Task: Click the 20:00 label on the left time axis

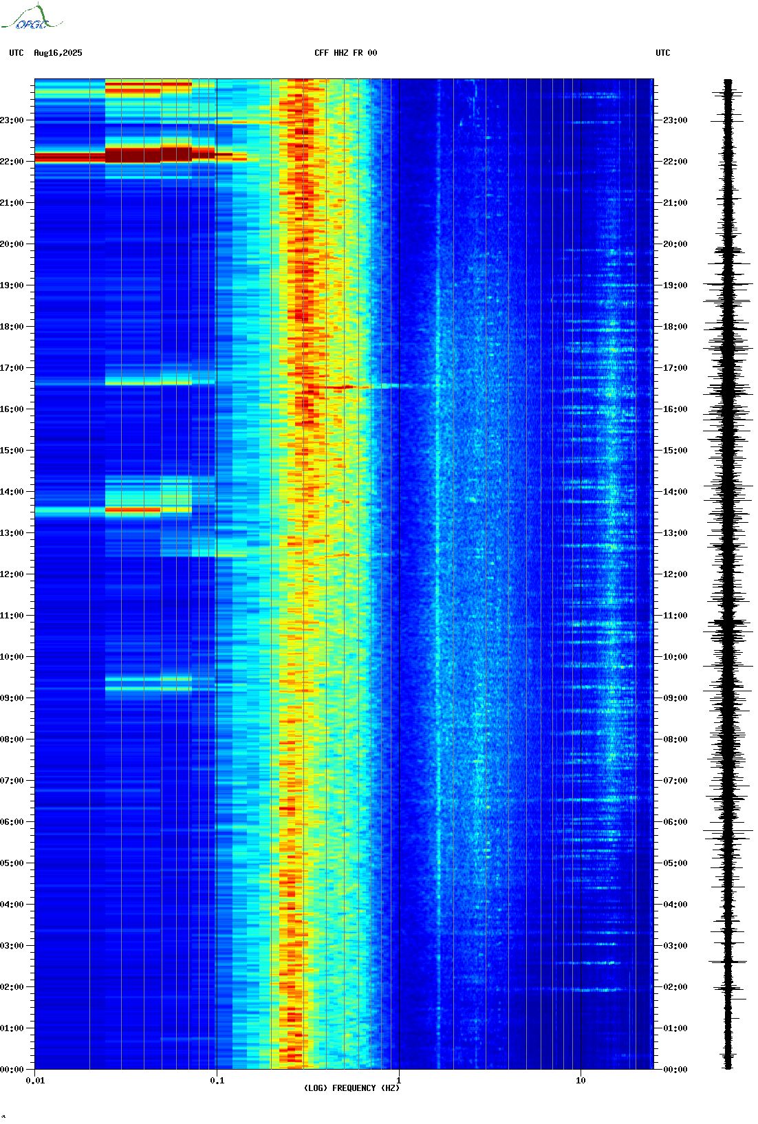Action: [12, 244]
